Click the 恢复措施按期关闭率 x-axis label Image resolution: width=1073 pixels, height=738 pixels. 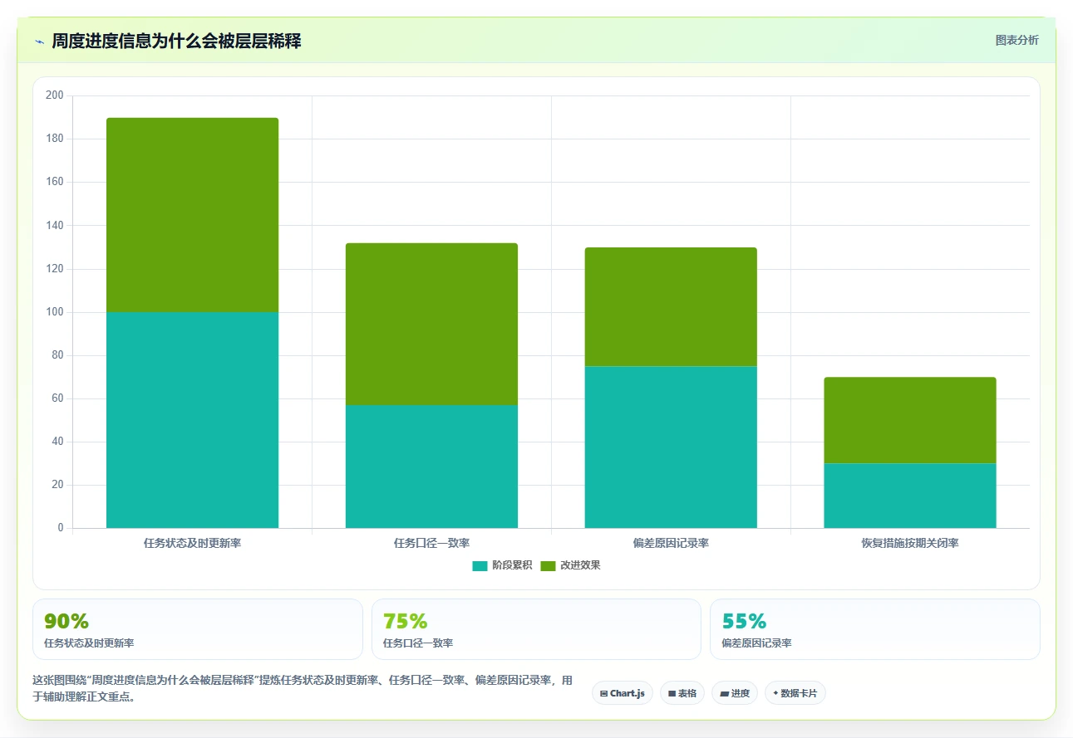910,544
